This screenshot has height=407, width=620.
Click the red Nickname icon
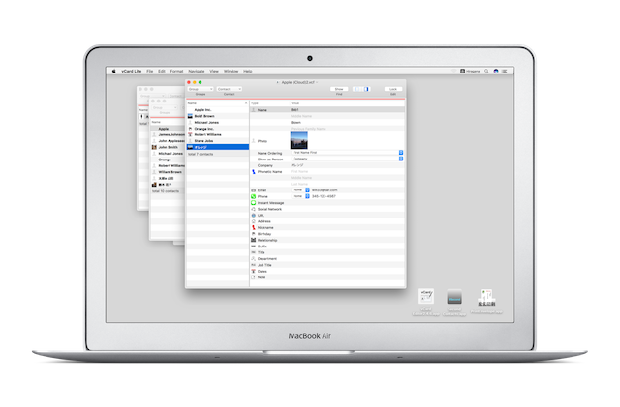click(x=254, y=228)
